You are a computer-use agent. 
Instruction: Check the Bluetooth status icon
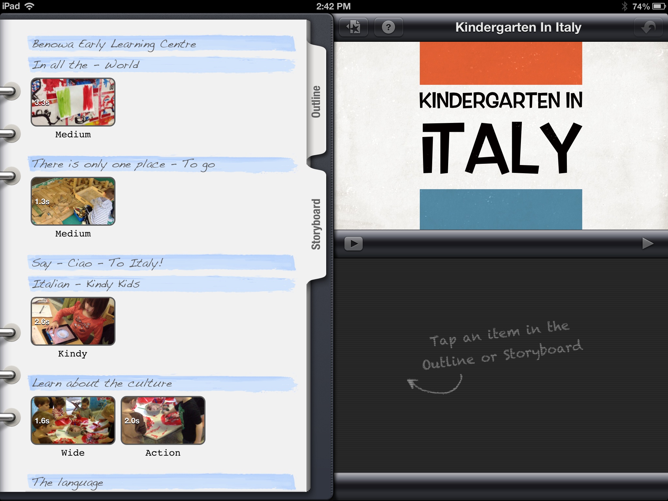coord(624,6)
